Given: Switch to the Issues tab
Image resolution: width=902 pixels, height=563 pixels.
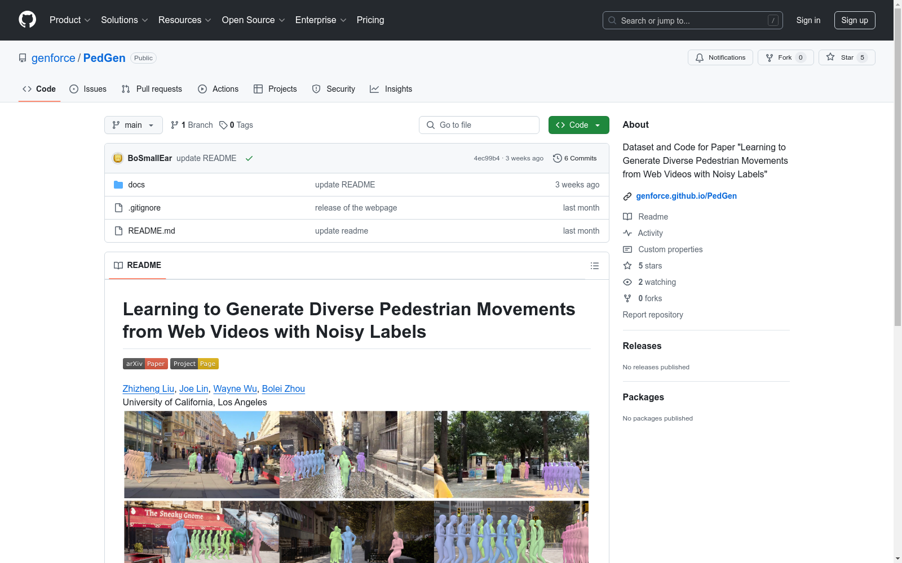Looking at the screenshot, I should coord(88,89).
